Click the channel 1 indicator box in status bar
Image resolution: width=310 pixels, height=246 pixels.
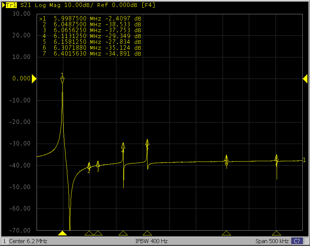(4, 241)
